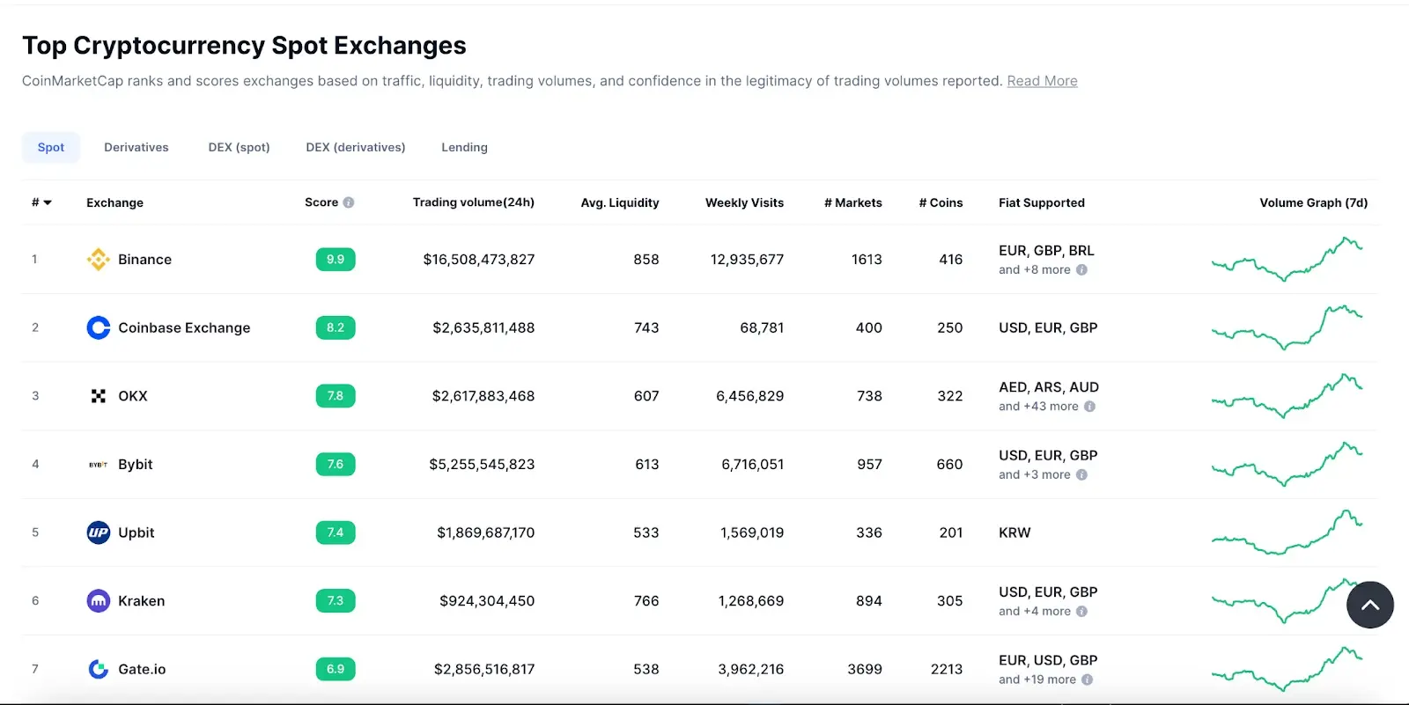Screen dimensions: 1409x705
Task: Click the Kraken logo icon
Action: click(x=99, y=601)
